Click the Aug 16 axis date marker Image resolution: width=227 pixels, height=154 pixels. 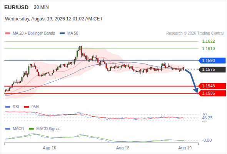[50, 148]
